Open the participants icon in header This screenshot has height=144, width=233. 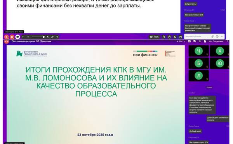click(200, 41)
